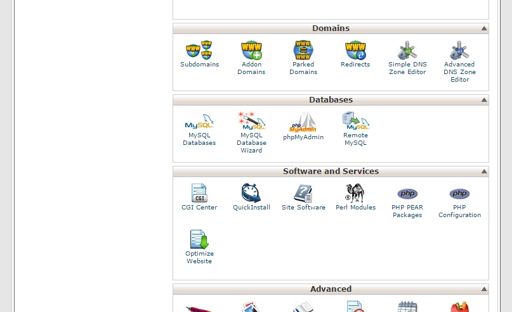Launch the phpMyAdmin icon
512x312 pixels.
(x=303, y=122)
